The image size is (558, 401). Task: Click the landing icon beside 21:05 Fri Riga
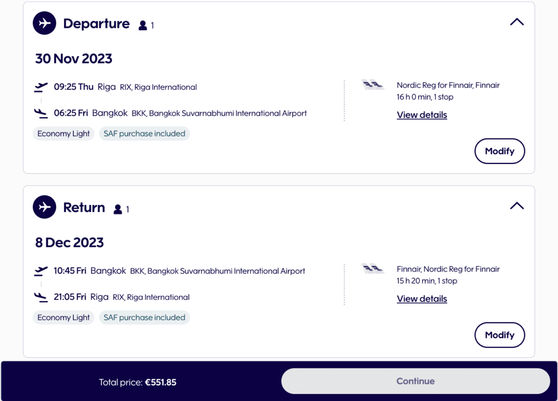pyautogui.click(x=41, y=297)
